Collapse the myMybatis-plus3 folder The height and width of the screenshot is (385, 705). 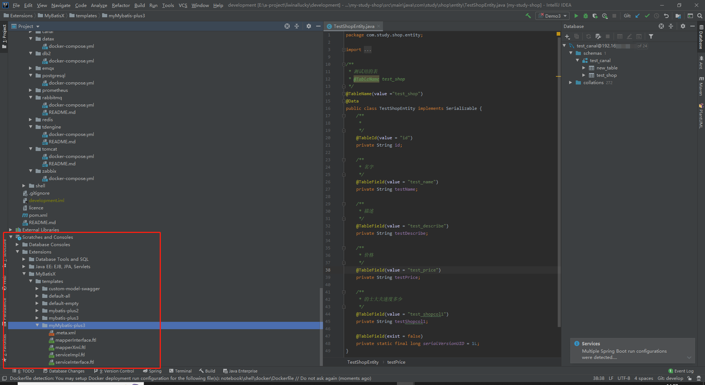(37, 325)
